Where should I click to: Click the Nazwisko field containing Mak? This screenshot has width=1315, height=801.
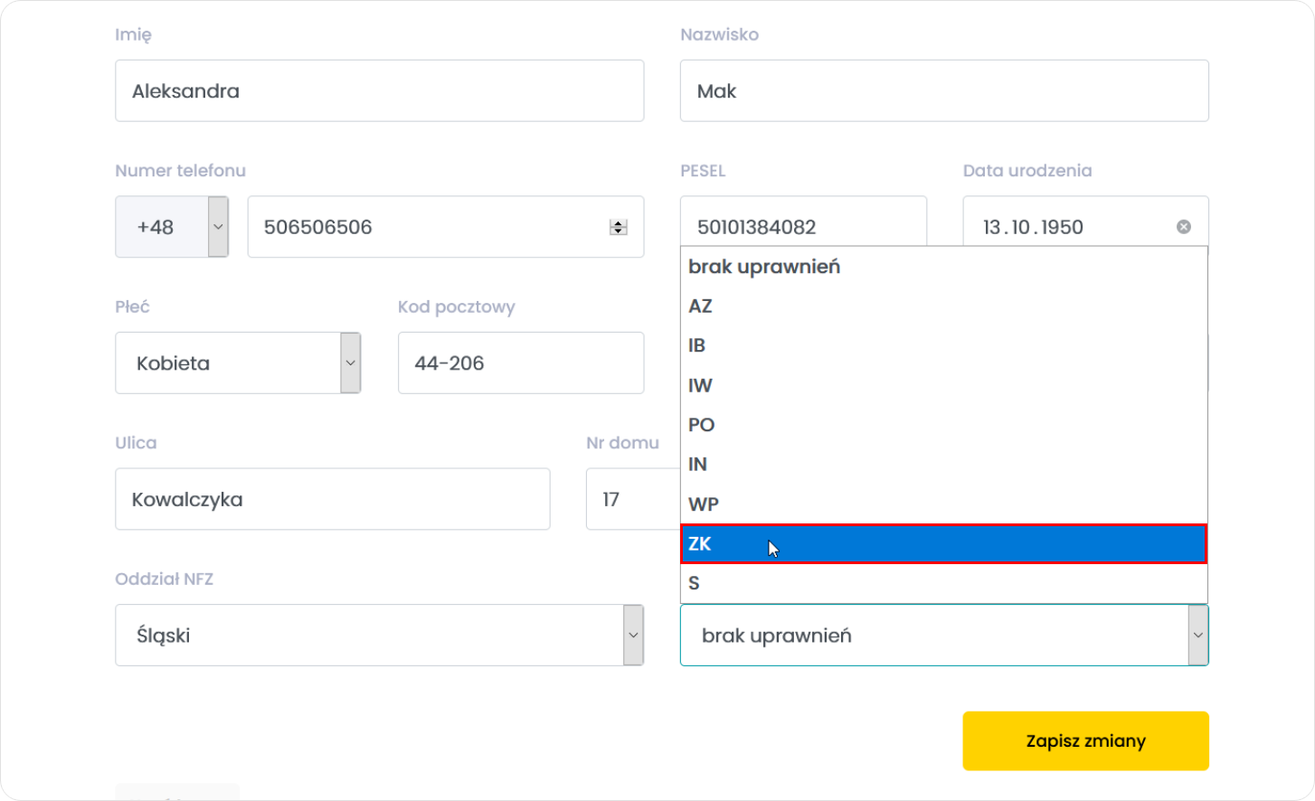point(944,90)
